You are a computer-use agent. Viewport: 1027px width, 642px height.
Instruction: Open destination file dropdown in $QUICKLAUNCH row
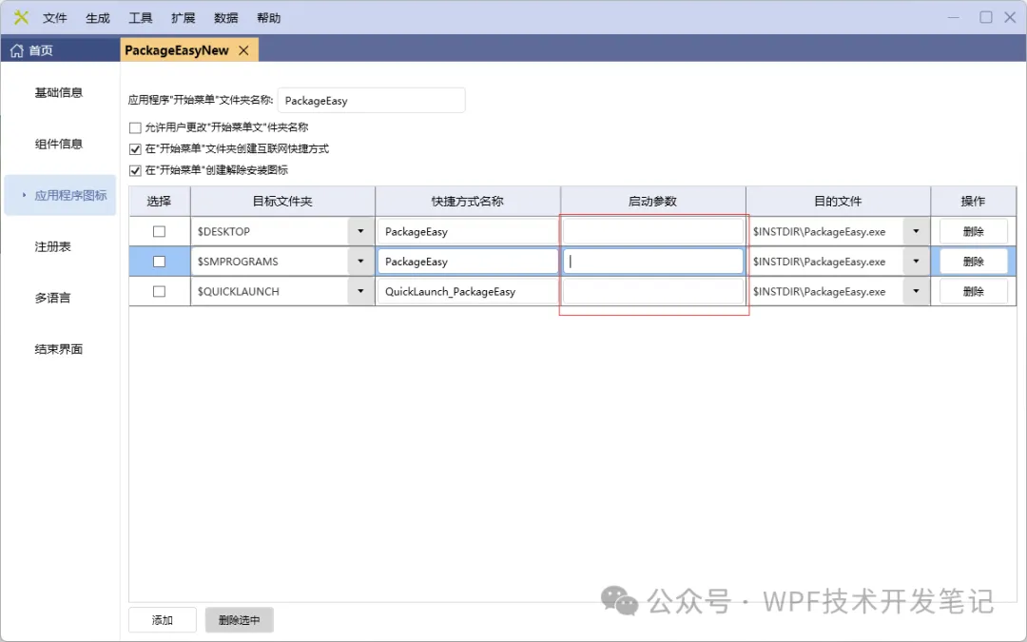[x=916, y=292]
